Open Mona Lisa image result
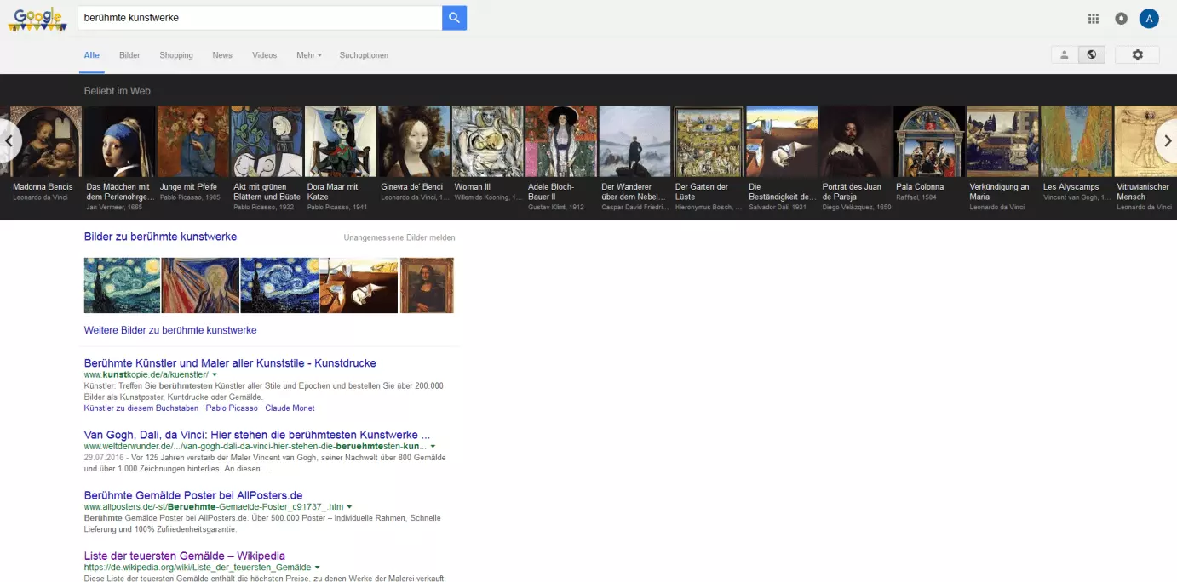The height and width of the screenshot is (582, 1177). tap(427, 285)
